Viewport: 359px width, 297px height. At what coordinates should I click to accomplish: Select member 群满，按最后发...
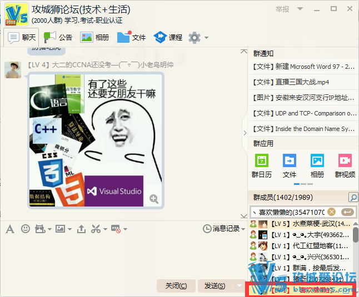[301, 268]
